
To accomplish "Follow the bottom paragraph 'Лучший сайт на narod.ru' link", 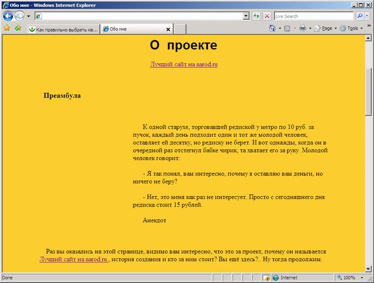I will tap(74, 259).
